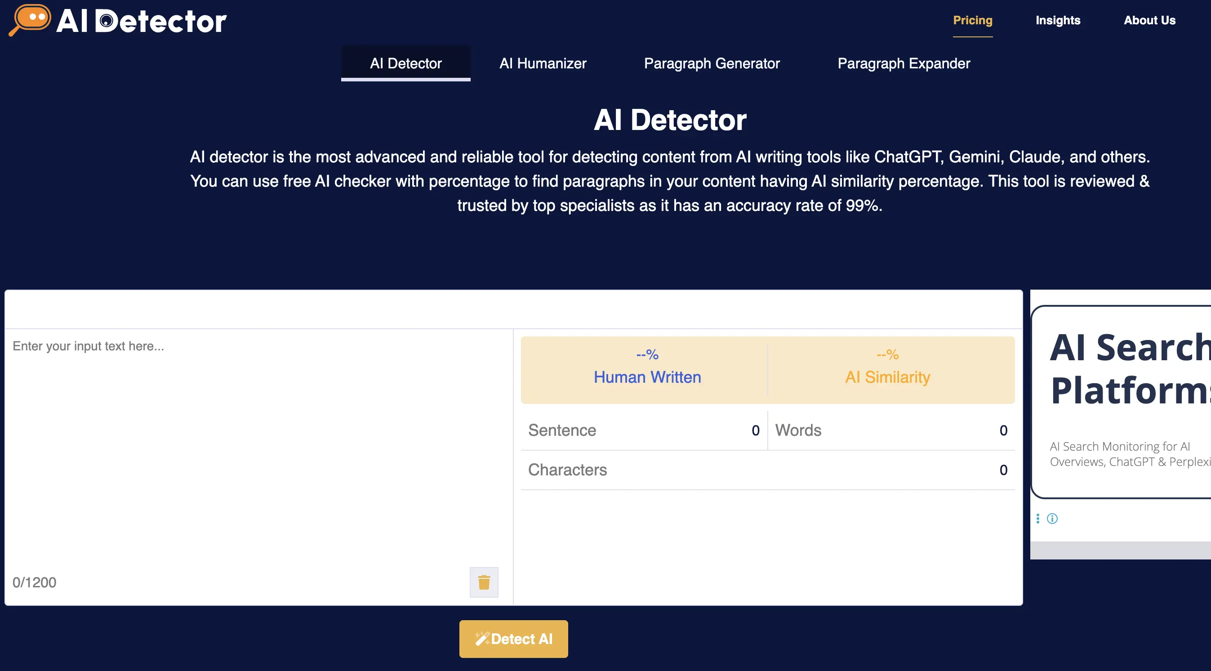This screenshot has height=671, width=1211.
Task: Open ad options three-dot icon
Action: (x=1037, y=518)
